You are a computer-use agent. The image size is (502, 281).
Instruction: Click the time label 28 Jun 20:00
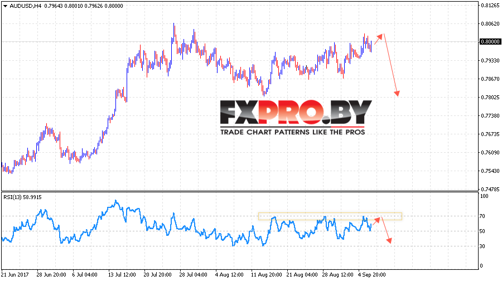tap(51, 275)
